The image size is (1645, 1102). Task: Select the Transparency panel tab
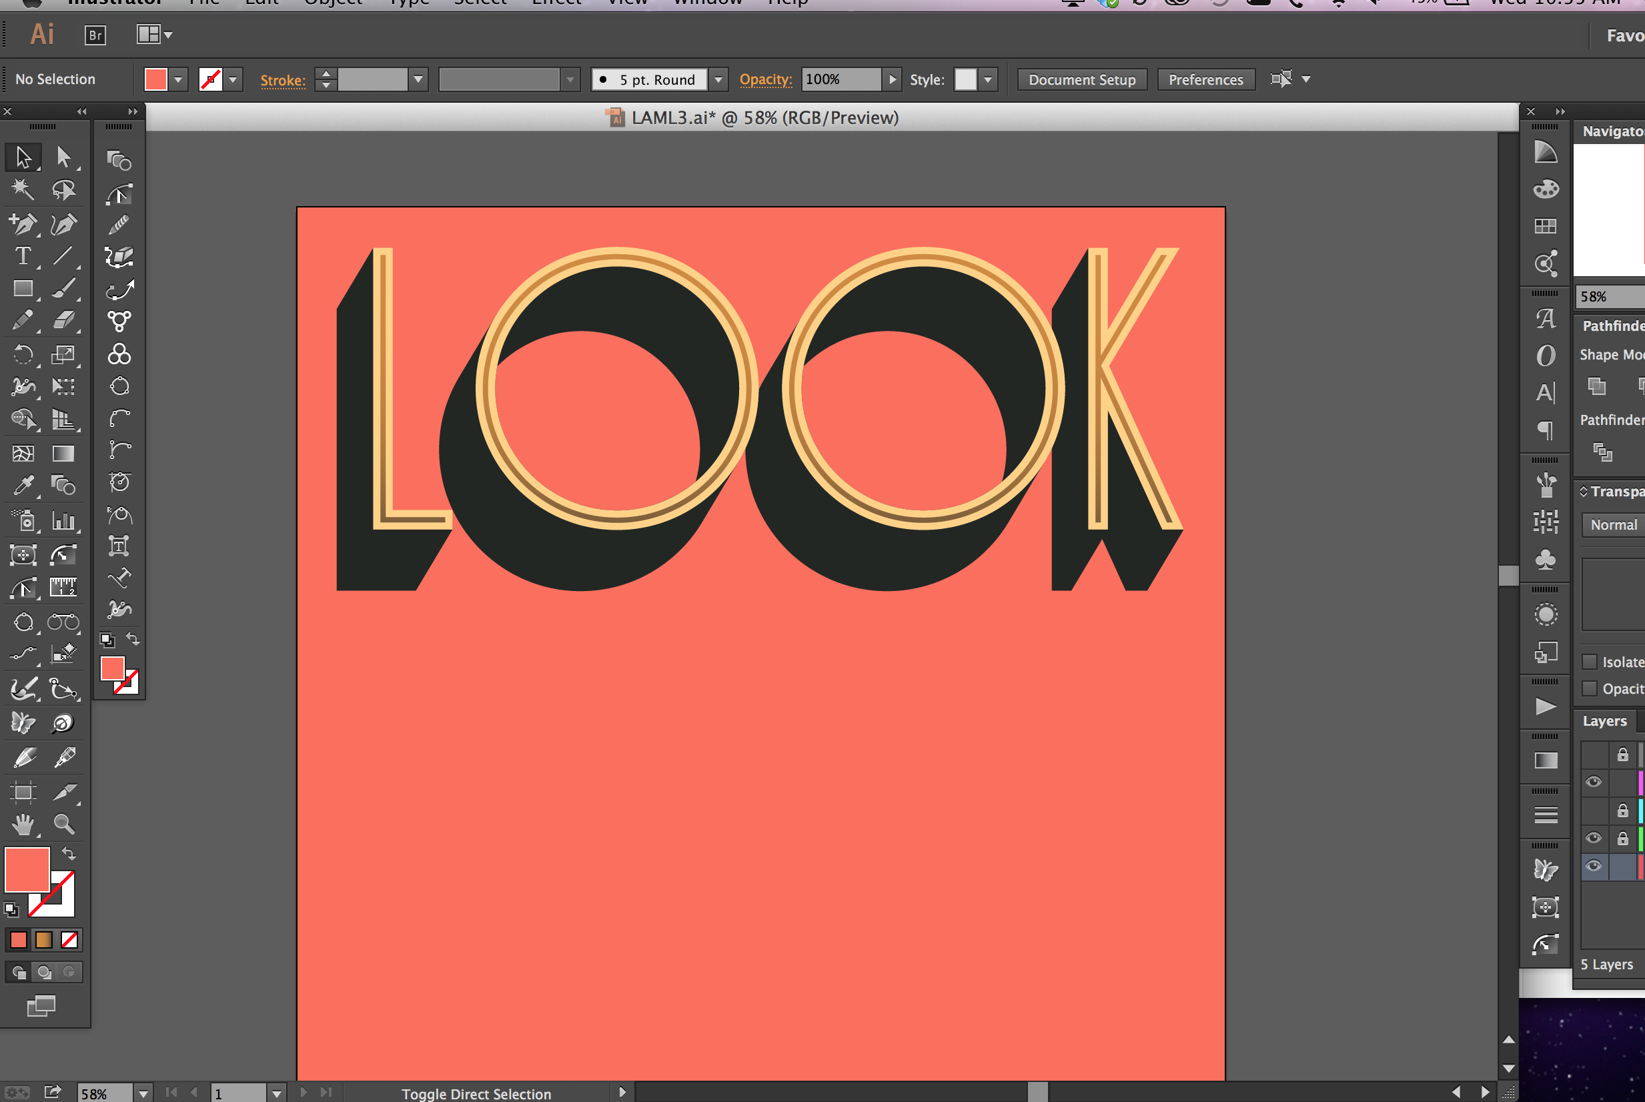pos(1616,491)
